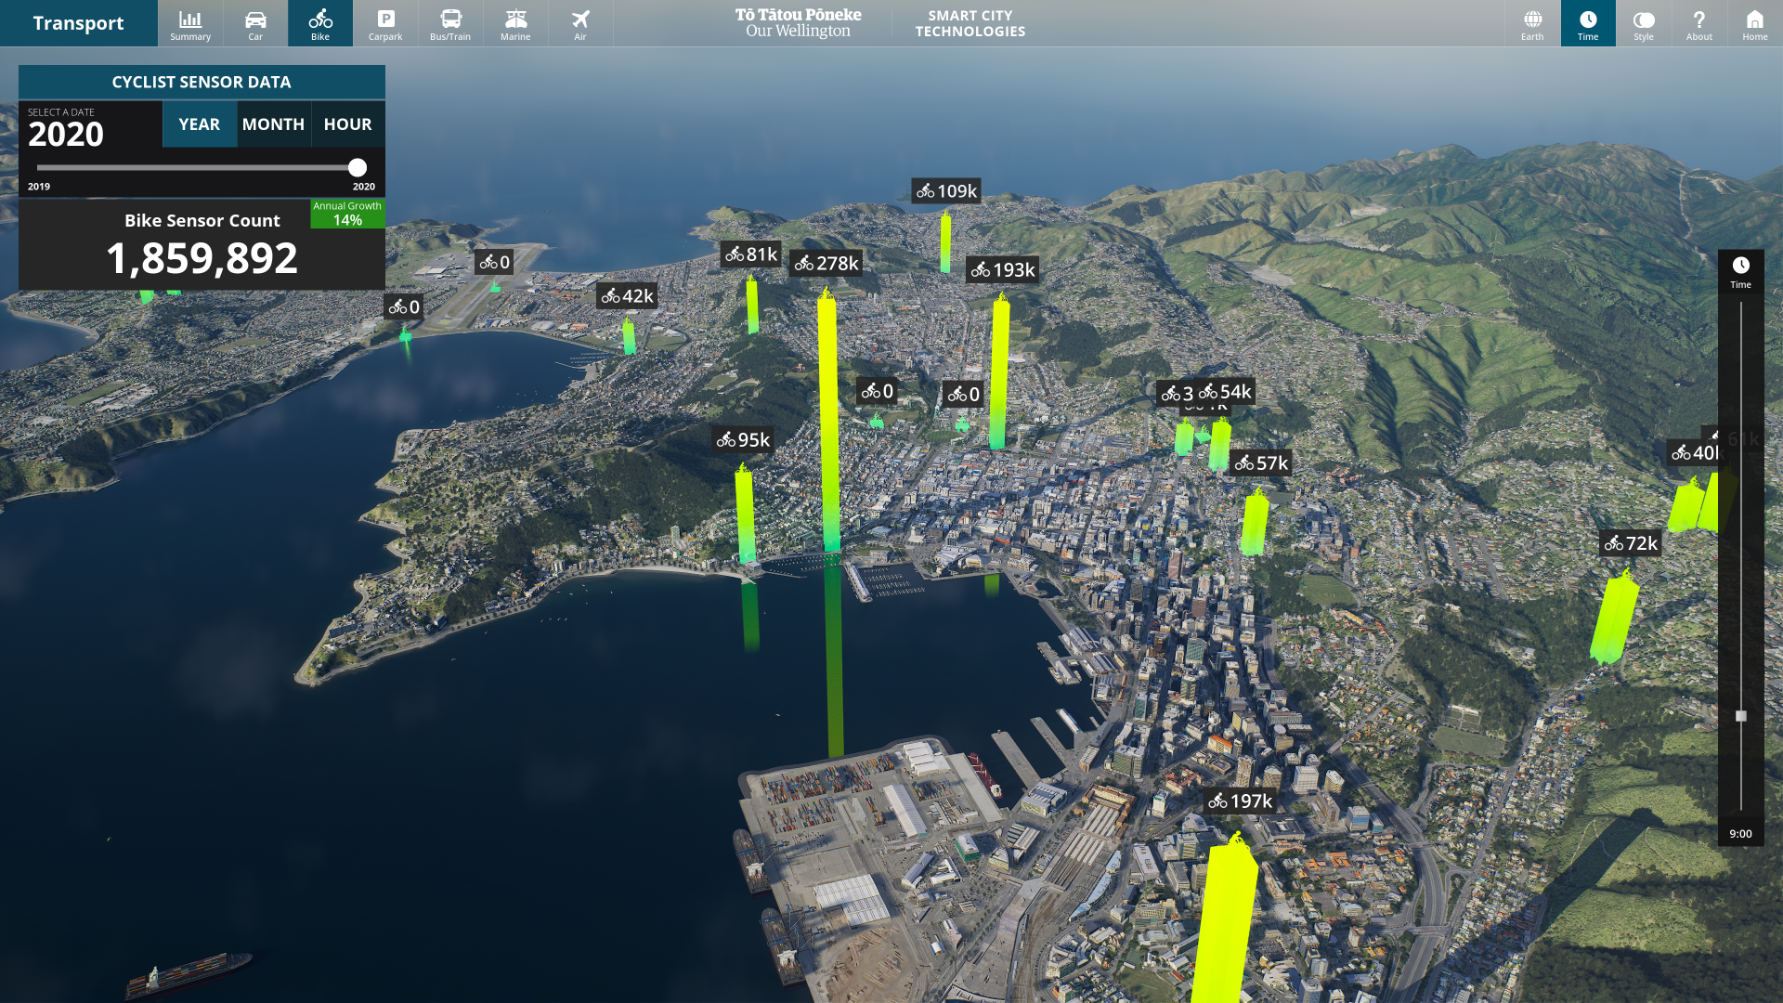Click the Transport section title button
This screenshot has width=1783, height=1003.
(79, 23)
